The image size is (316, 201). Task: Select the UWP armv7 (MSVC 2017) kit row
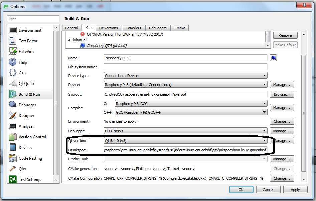tap(125, 34)
